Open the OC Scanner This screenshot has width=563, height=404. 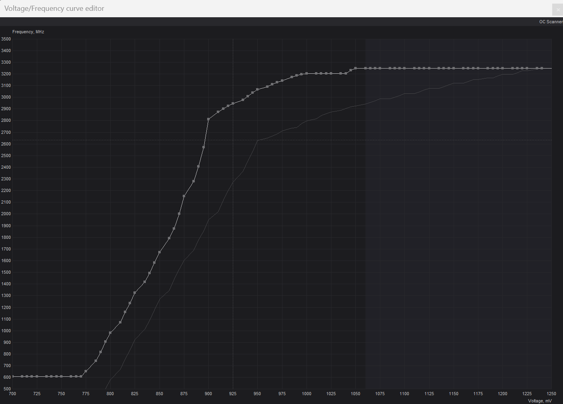click(x=551, y=22)
